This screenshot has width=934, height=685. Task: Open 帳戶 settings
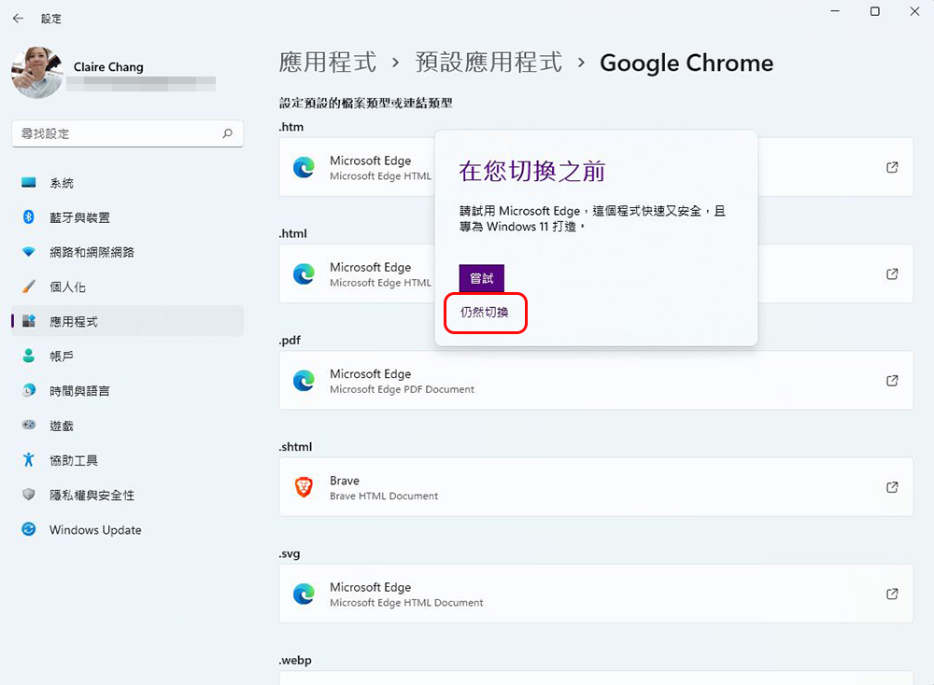pyautogui.click(x=127, y=356)
